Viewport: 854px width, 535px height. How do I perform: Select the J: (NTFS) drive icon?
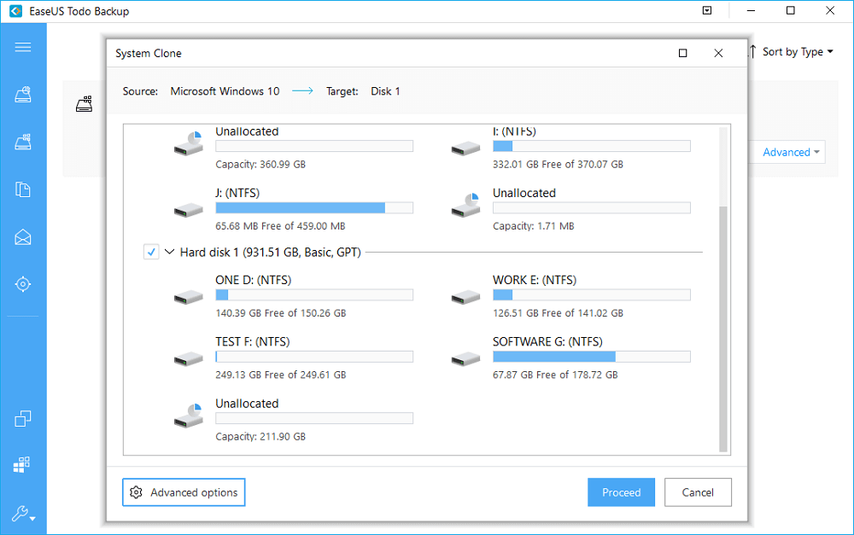[x=189, y=210]
